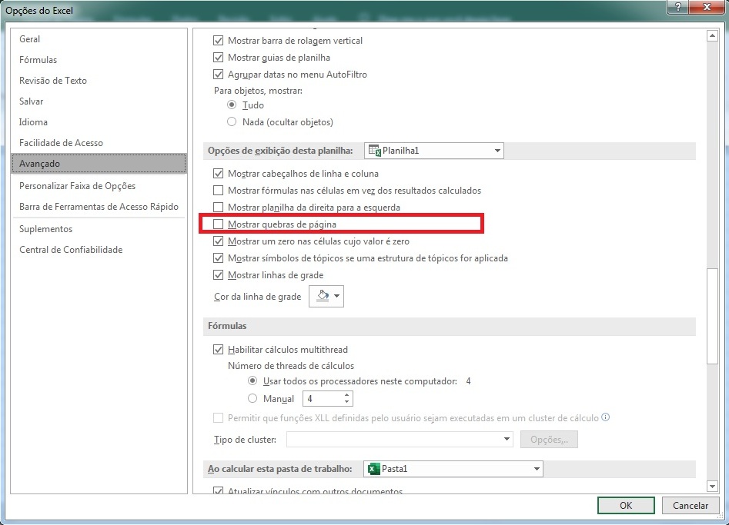729x525 pixels.
Task: Open the gridline color paint bucket picker
Action: 326,296
